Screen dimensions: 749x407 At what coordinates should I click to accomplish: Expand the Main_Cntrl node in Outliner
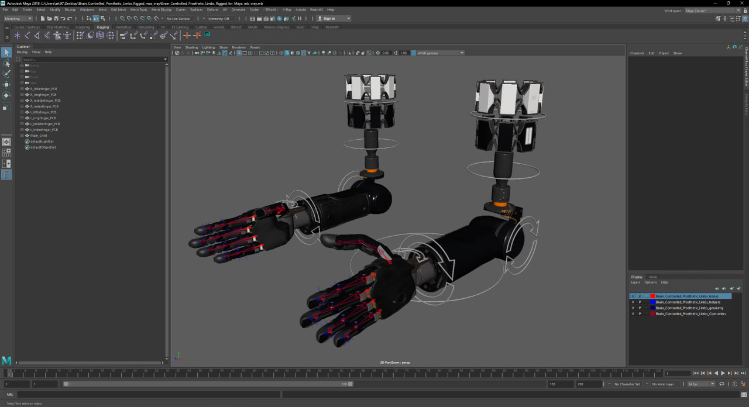coord(22,136)
